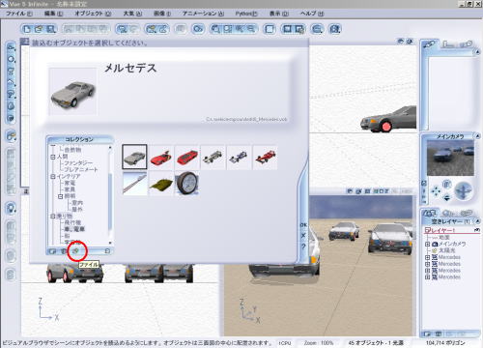Viewport: 483px width, 348px height.
Task: Click the X cancel icon in object browser
Action: point(303,236)
